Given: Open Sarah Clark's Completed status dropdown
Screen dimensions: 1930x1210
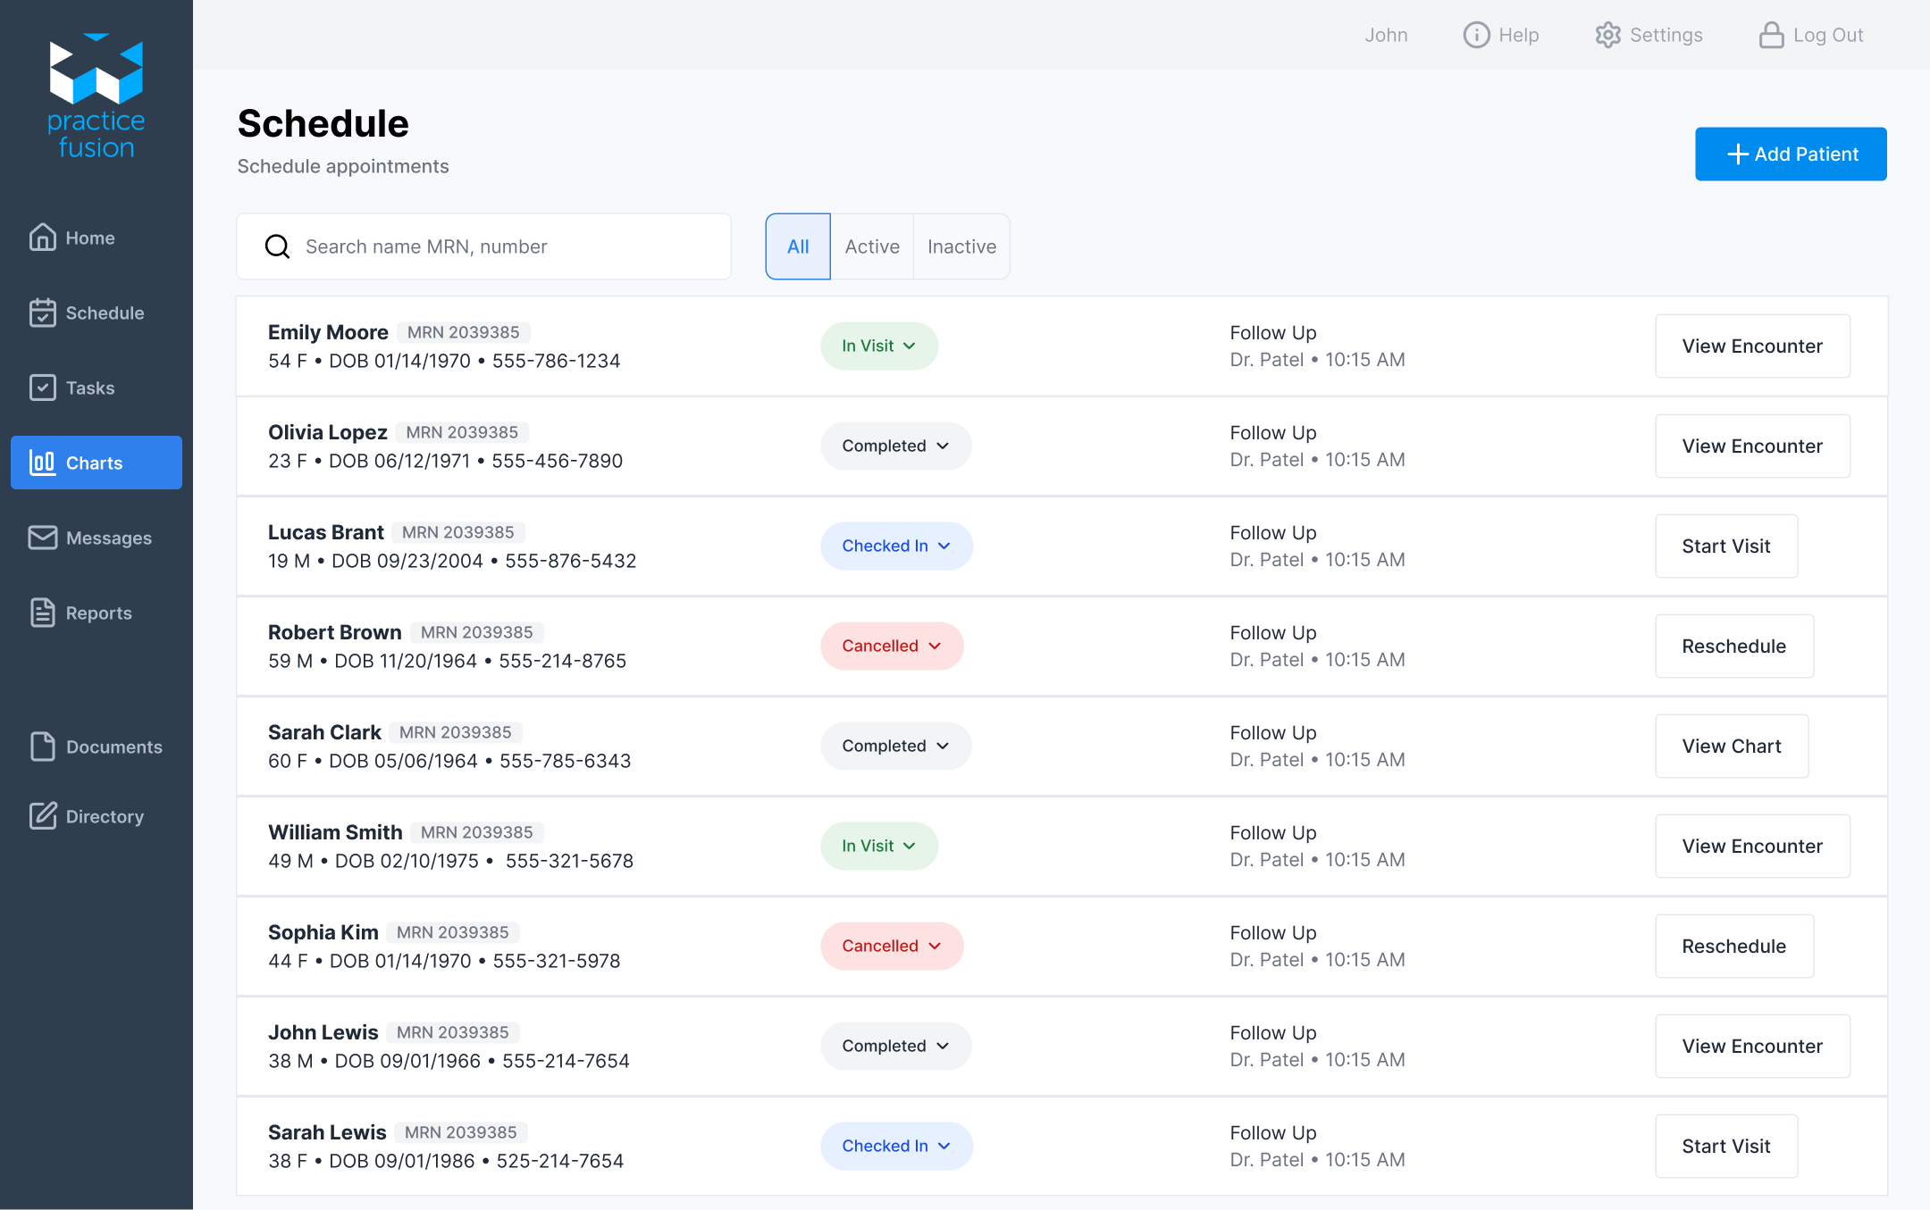Looking at the screenshot, I should click(895, 746).
